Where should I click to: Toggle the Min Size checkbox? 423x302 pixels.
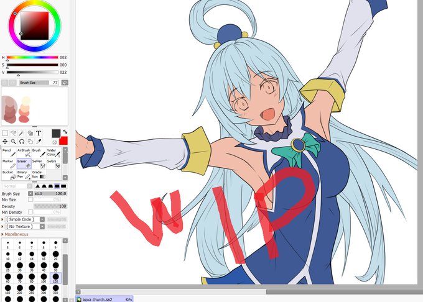(x=30, y=199)
